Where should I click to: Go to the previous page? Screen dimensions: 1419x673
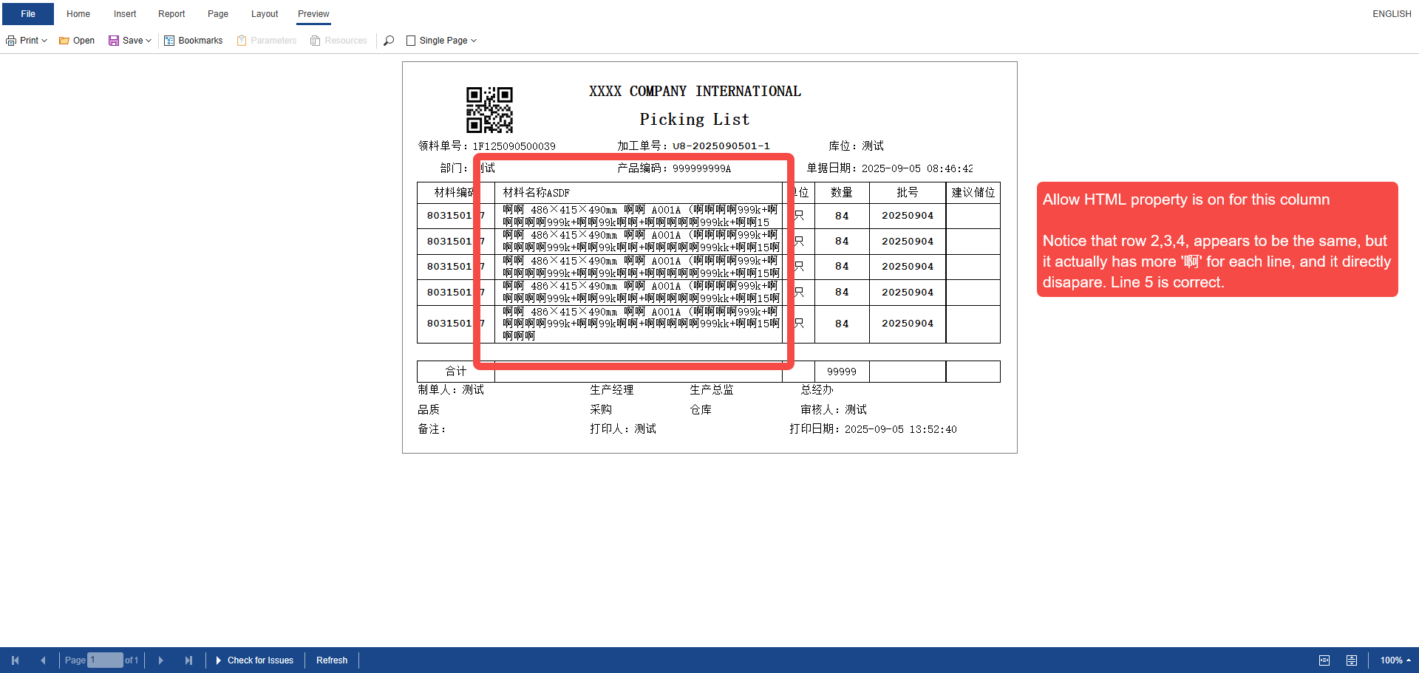coord(43,660)
